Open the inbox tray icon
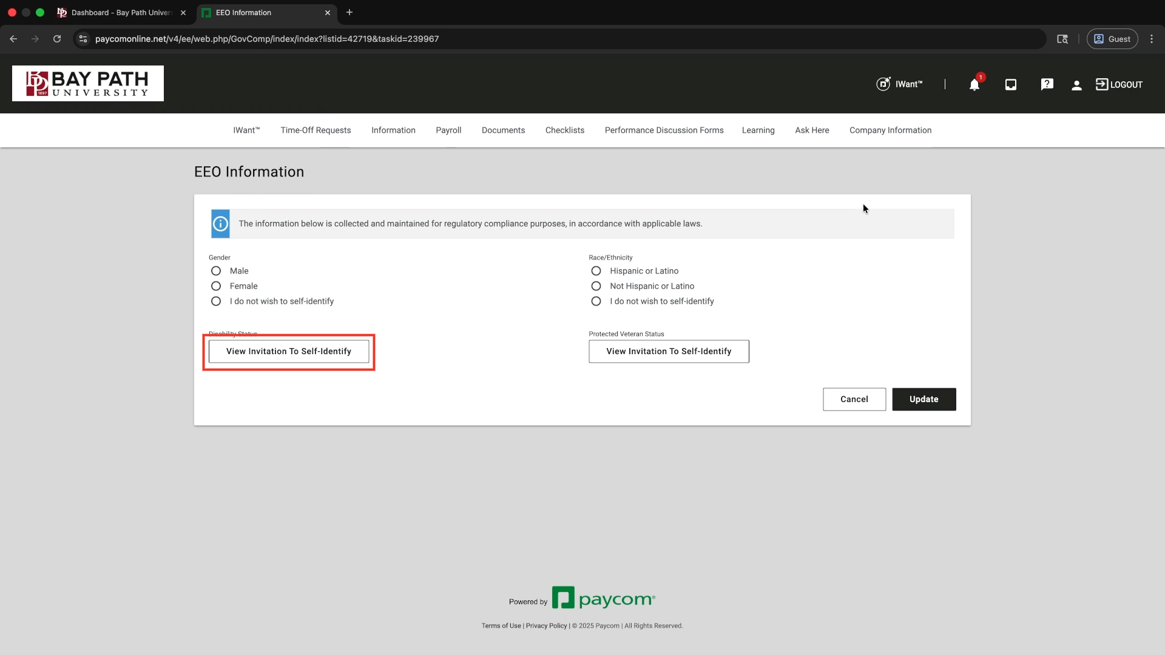The image size is (1165, 655). click(x=1010, y=85)
